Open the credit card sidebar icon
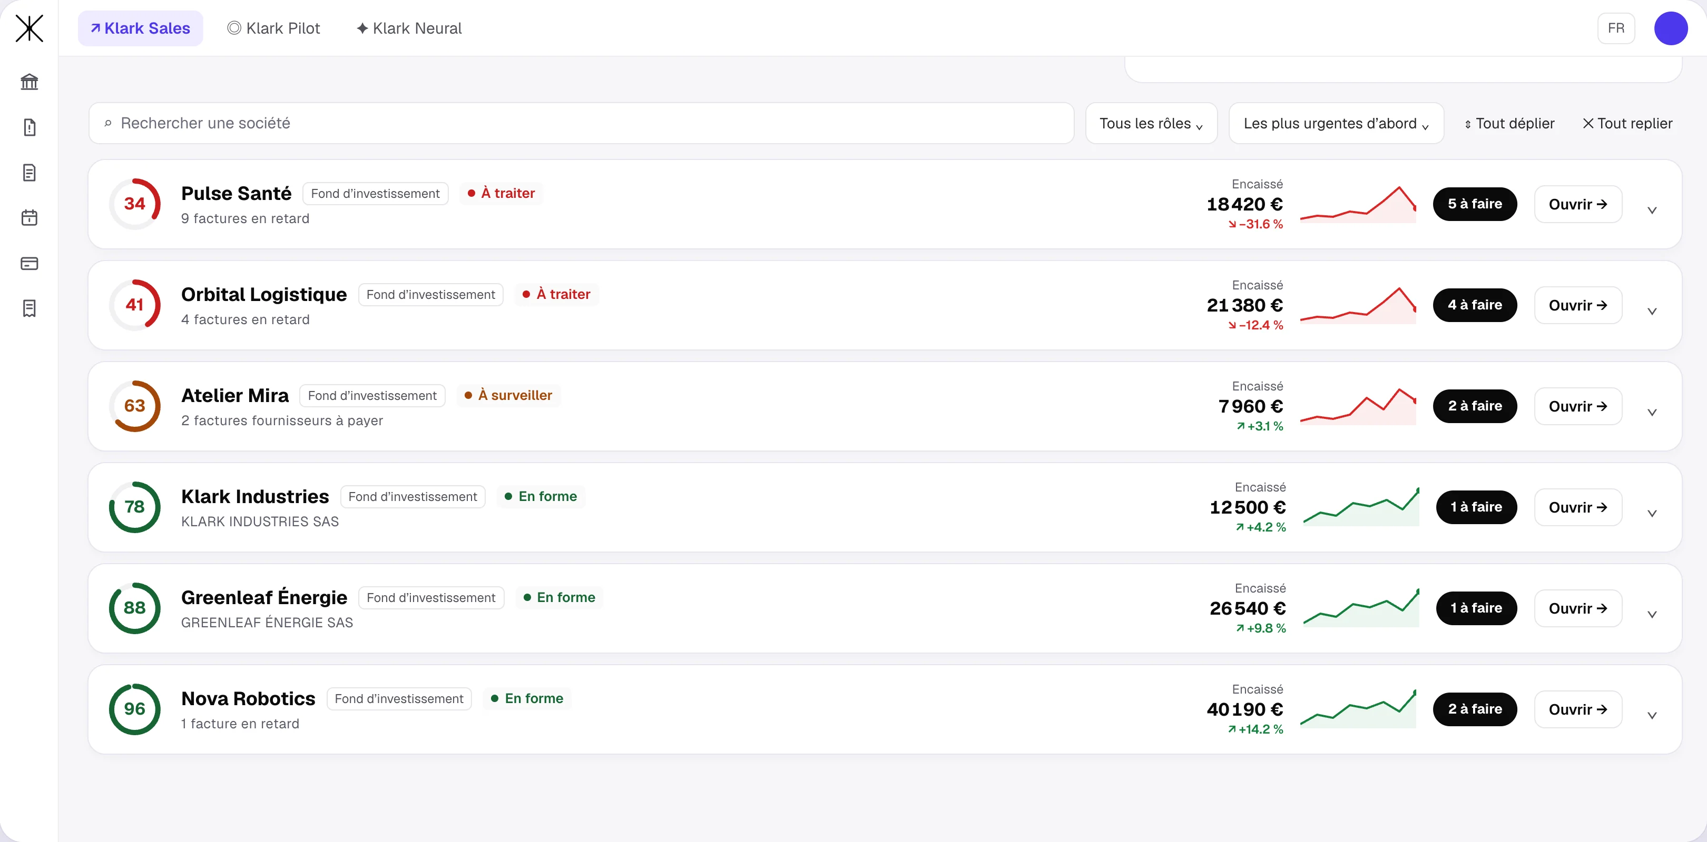1707x842 pixels. pos(29,264)
